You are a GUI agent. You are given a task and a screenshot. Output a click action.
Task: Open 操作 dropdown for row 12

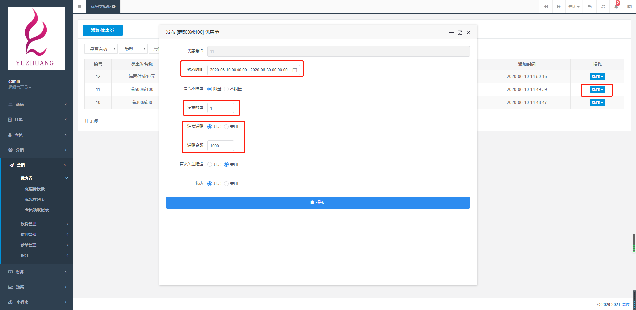[597, 77]
